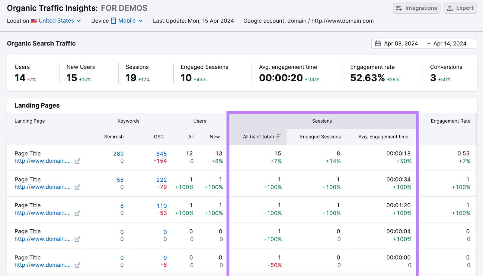
Task: Open GSC keywords count 845
Action: [x=162, y=154]
